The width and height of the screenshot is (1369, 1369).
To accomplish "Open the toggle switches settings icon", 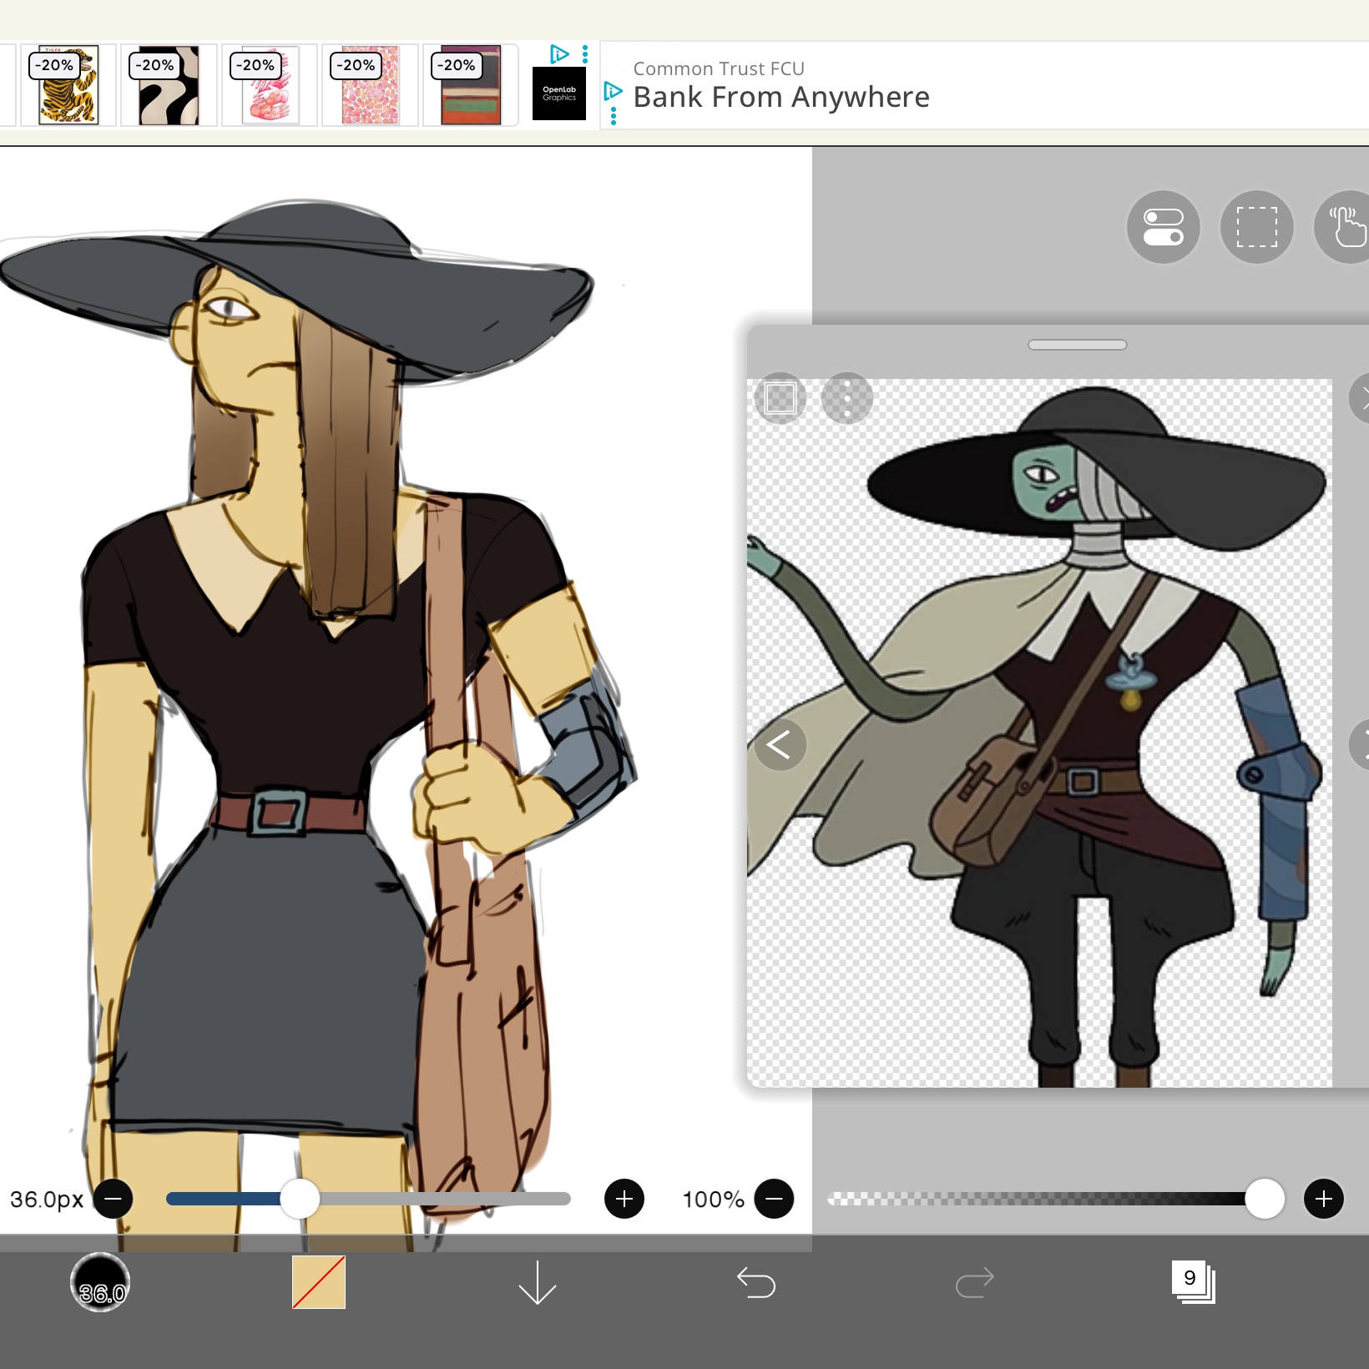I will coord(1163,227).
